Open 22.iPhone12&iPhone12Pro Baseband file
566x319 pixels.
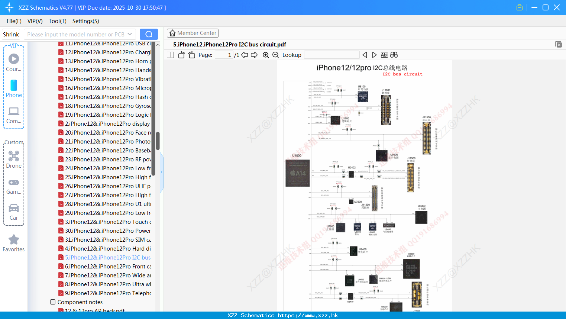pos(105,151)
